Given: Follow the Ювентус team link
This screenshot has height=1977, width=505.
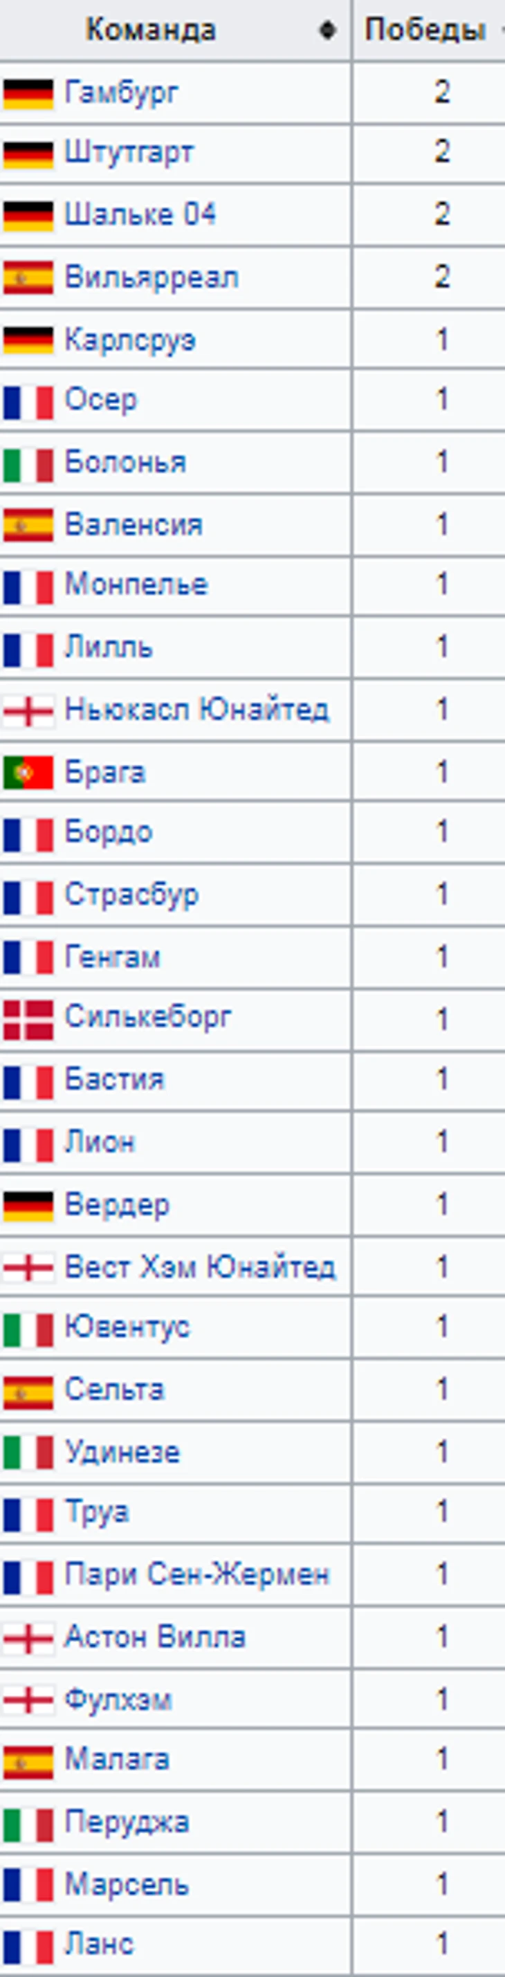Looking at the screenshot, I should coord(127,1327).
